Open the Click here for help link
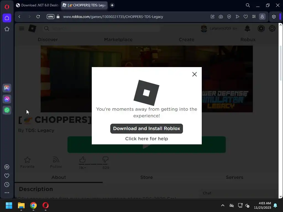The height and width of the screenshot is (212, 283). tap(146, 139)
